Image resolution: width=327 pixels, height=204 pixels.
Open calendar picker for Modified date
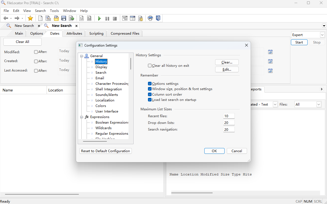coord(270,52)
